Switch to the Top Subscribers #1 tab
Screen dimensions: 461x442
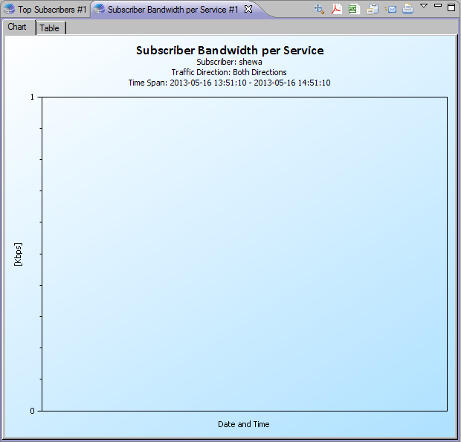pyautogui.click(x=45, y=10)
